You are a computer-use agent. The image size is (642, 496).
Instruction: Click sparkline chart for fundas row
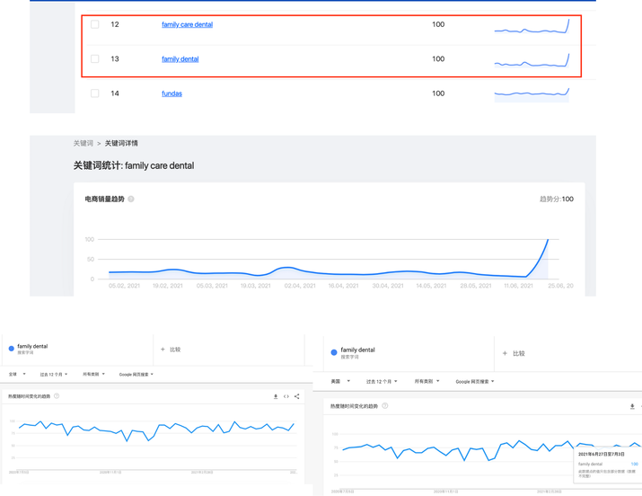(x=532, y=94)
